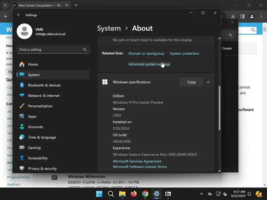The height and width of the screenshot is (200, 267).
Task: Open the browser profile icon
Action: (x=252, y=16)
